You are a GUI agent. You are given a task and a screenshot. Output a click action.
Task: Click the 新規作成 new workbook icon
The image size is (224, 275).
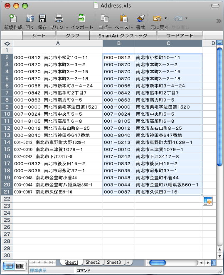pos(13,18)
